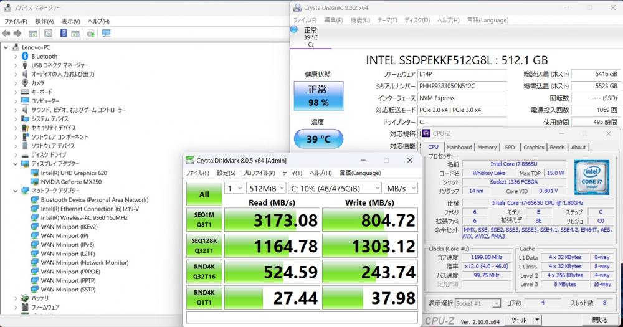Select the キーボード device category
The image size is (623, 327).
click(42, 92)
